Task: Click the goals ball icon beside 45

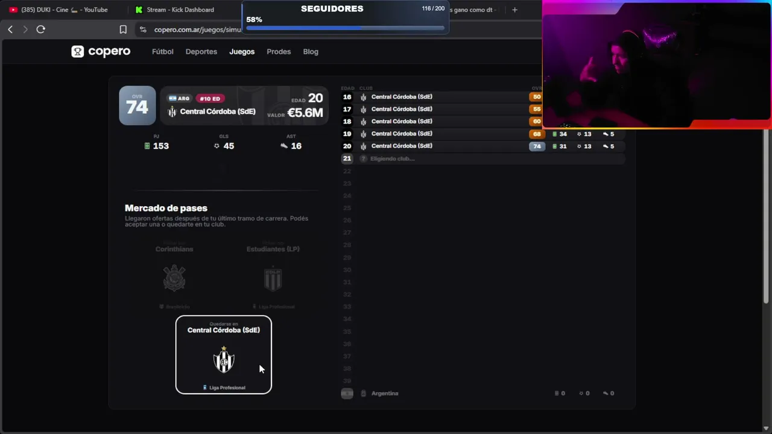Action: point(217,146)
